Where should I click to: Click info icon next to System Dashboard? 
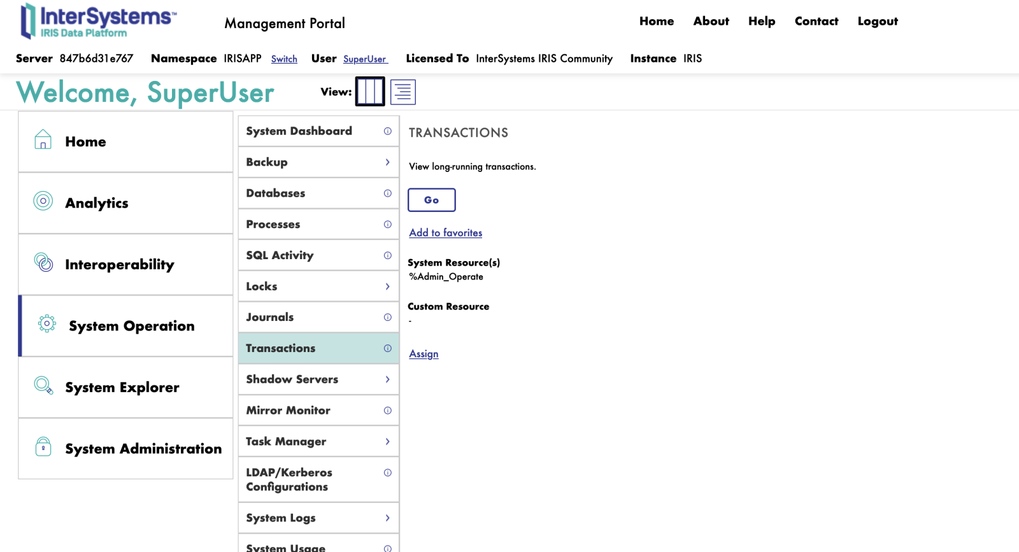[x=387, y=131]
